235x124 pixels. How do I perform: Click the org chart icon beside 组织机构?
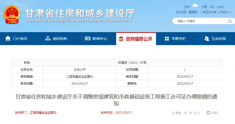click(48, 39)
